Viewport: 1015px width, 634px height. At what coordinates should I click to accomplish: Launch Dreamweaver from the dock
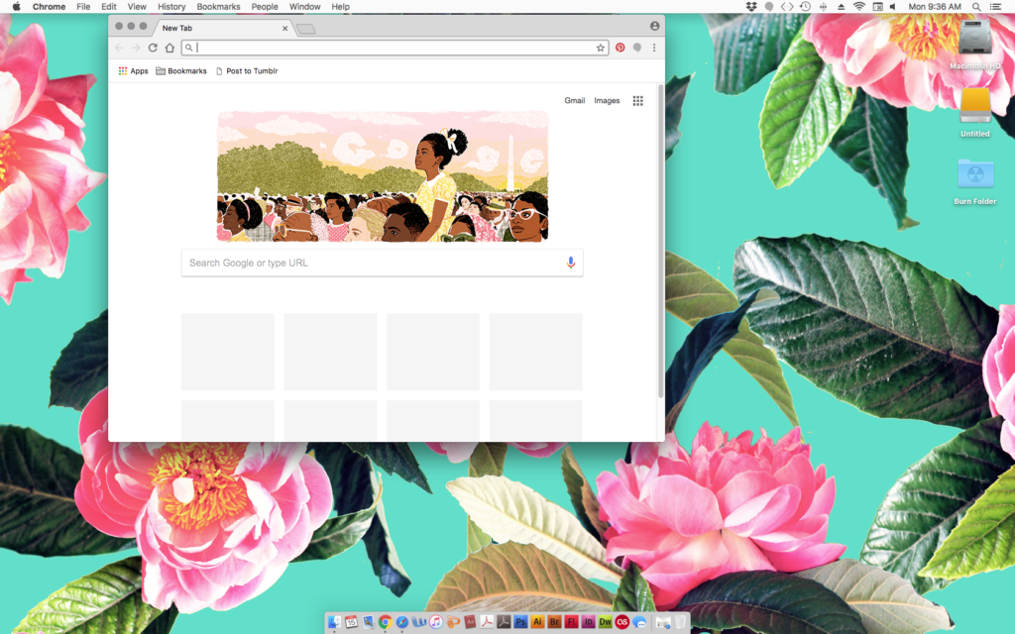(605, 622)
